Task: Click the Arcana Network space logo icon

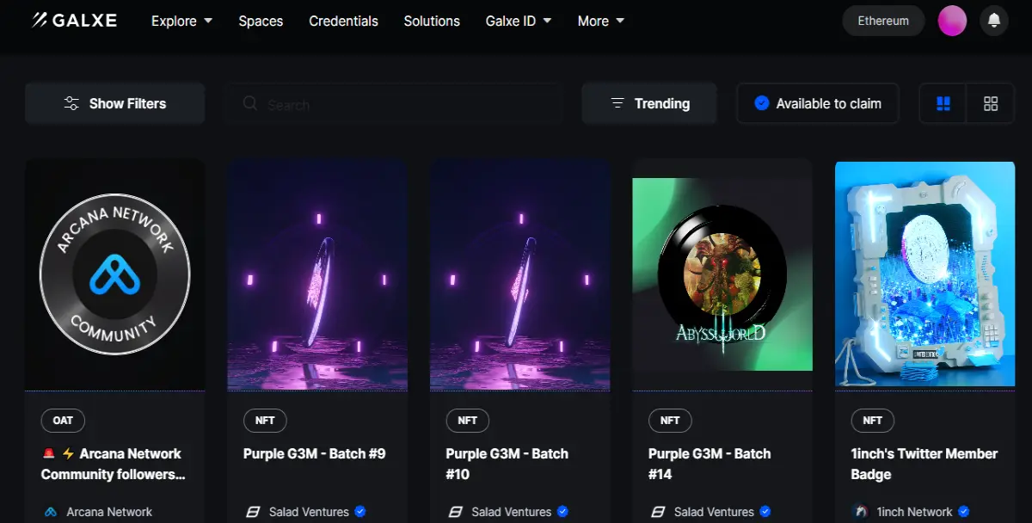Action: coord(51,512)
